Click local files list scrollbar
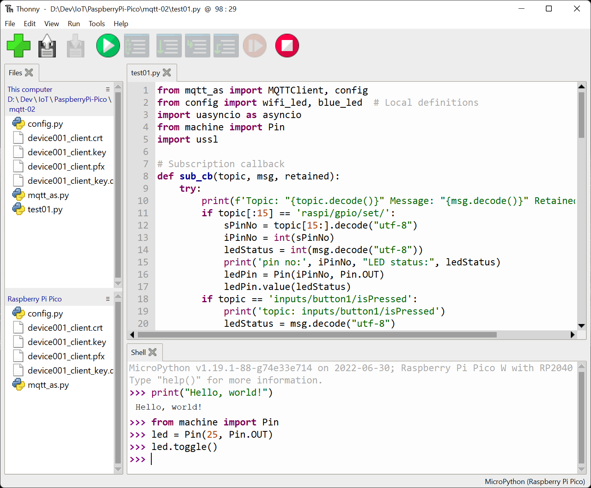Screen dimensions: 591x488 point(118,184)
